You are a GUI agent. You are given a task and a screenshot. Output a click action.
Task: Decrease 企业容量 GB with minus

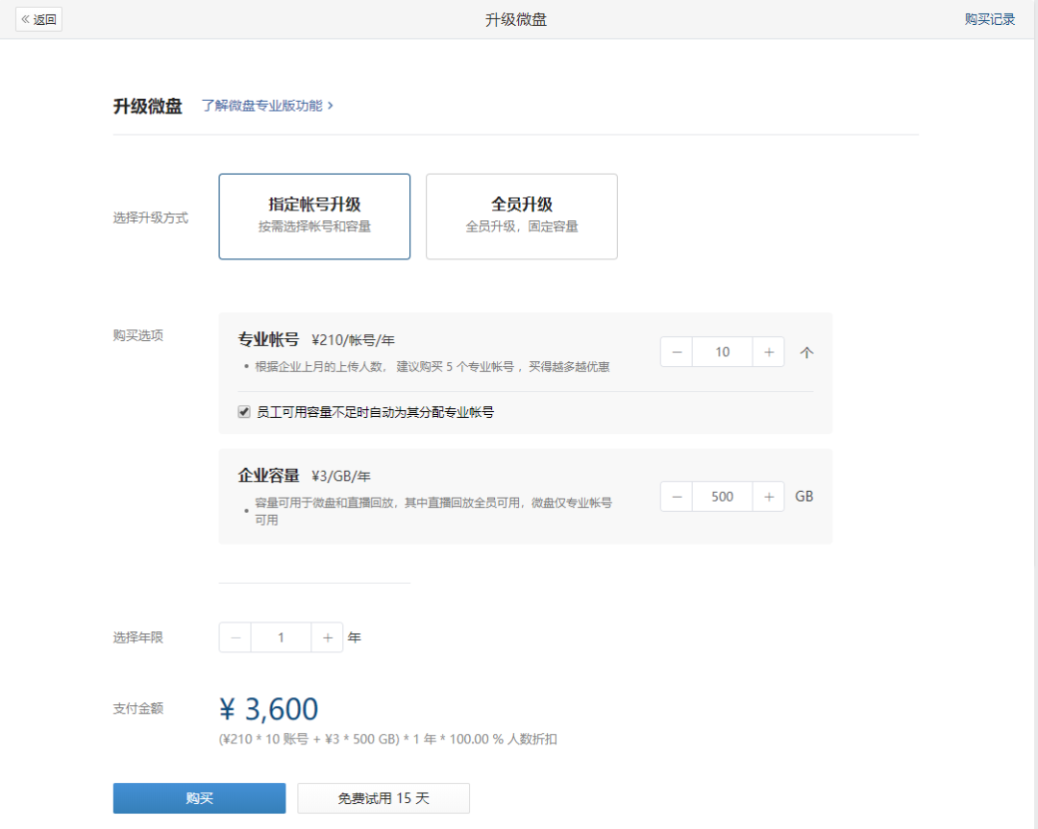(677, 497)
